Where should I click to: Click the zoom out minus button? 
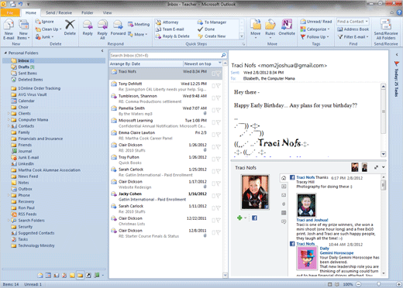tap(358, 284)
